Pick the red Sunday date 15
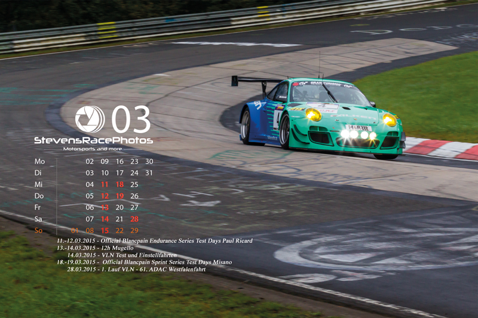This screenshot has height=318, width=478. (105, 230)
